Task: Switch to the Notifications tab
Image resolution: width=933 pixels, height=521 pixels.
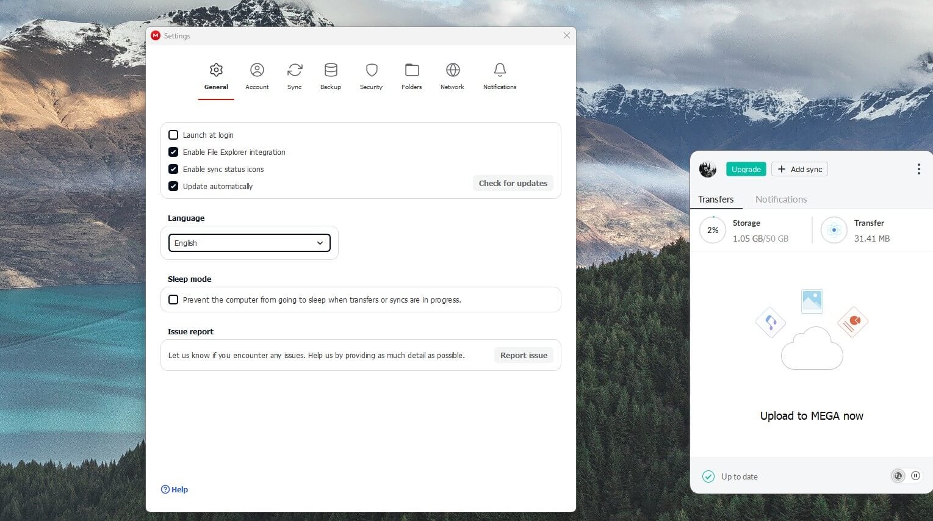Action: pos(781,199)
